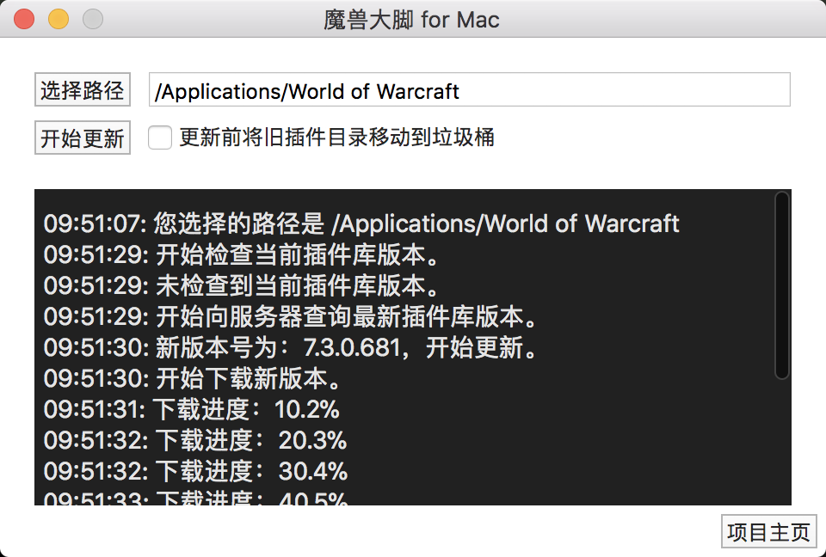Select log line with version 7.3.0.681
Image resolution: width=826 pixels, height=557 pixels.
290,347
